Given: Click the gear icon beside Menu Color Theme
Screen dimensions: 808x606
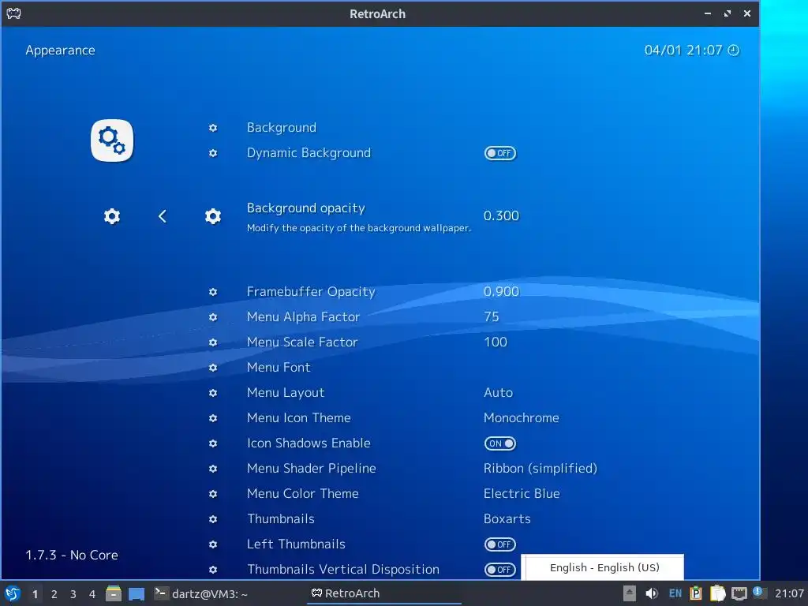Looking at the screenshot, I should pyautogui.click(x=213, y=494).
